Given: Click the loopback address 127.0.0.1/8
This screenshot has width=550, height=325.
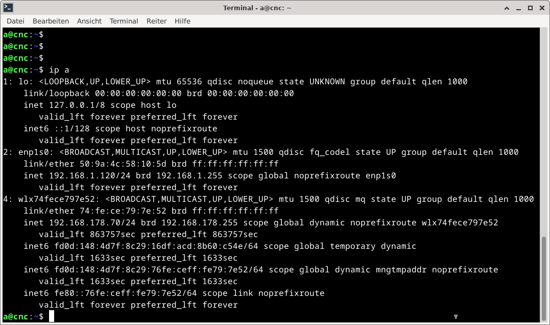Looking at the screenshot, I should coord(77,105).
